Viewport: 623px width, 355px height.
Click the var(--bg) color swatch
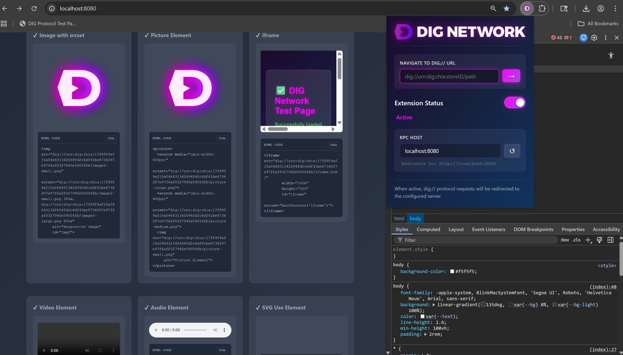(x=510, y=305)
